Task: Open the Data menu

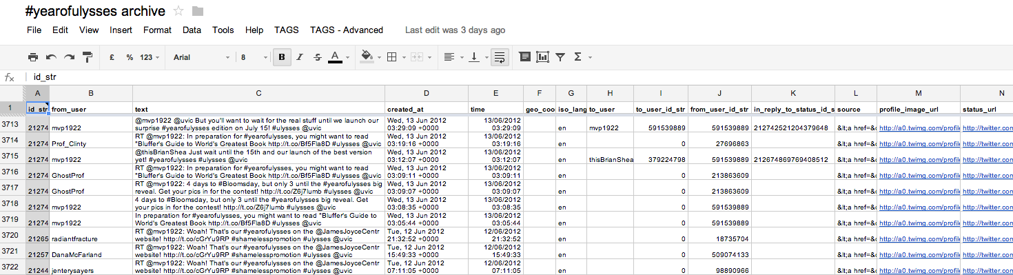Action: tap(192, 30)
